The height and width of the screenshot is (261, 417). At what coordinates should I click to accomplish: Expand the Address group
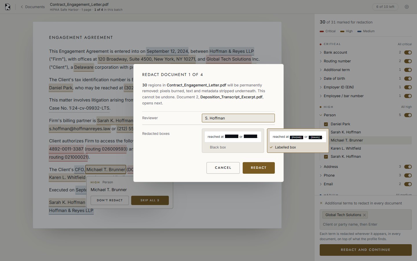coord(321,167)
